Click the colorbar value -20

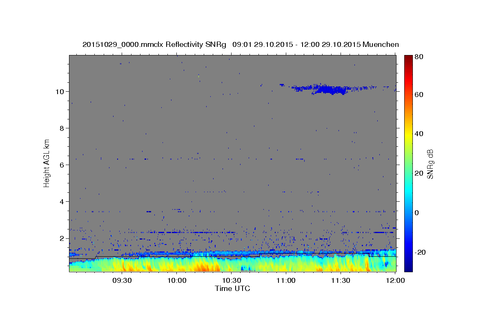420,252
